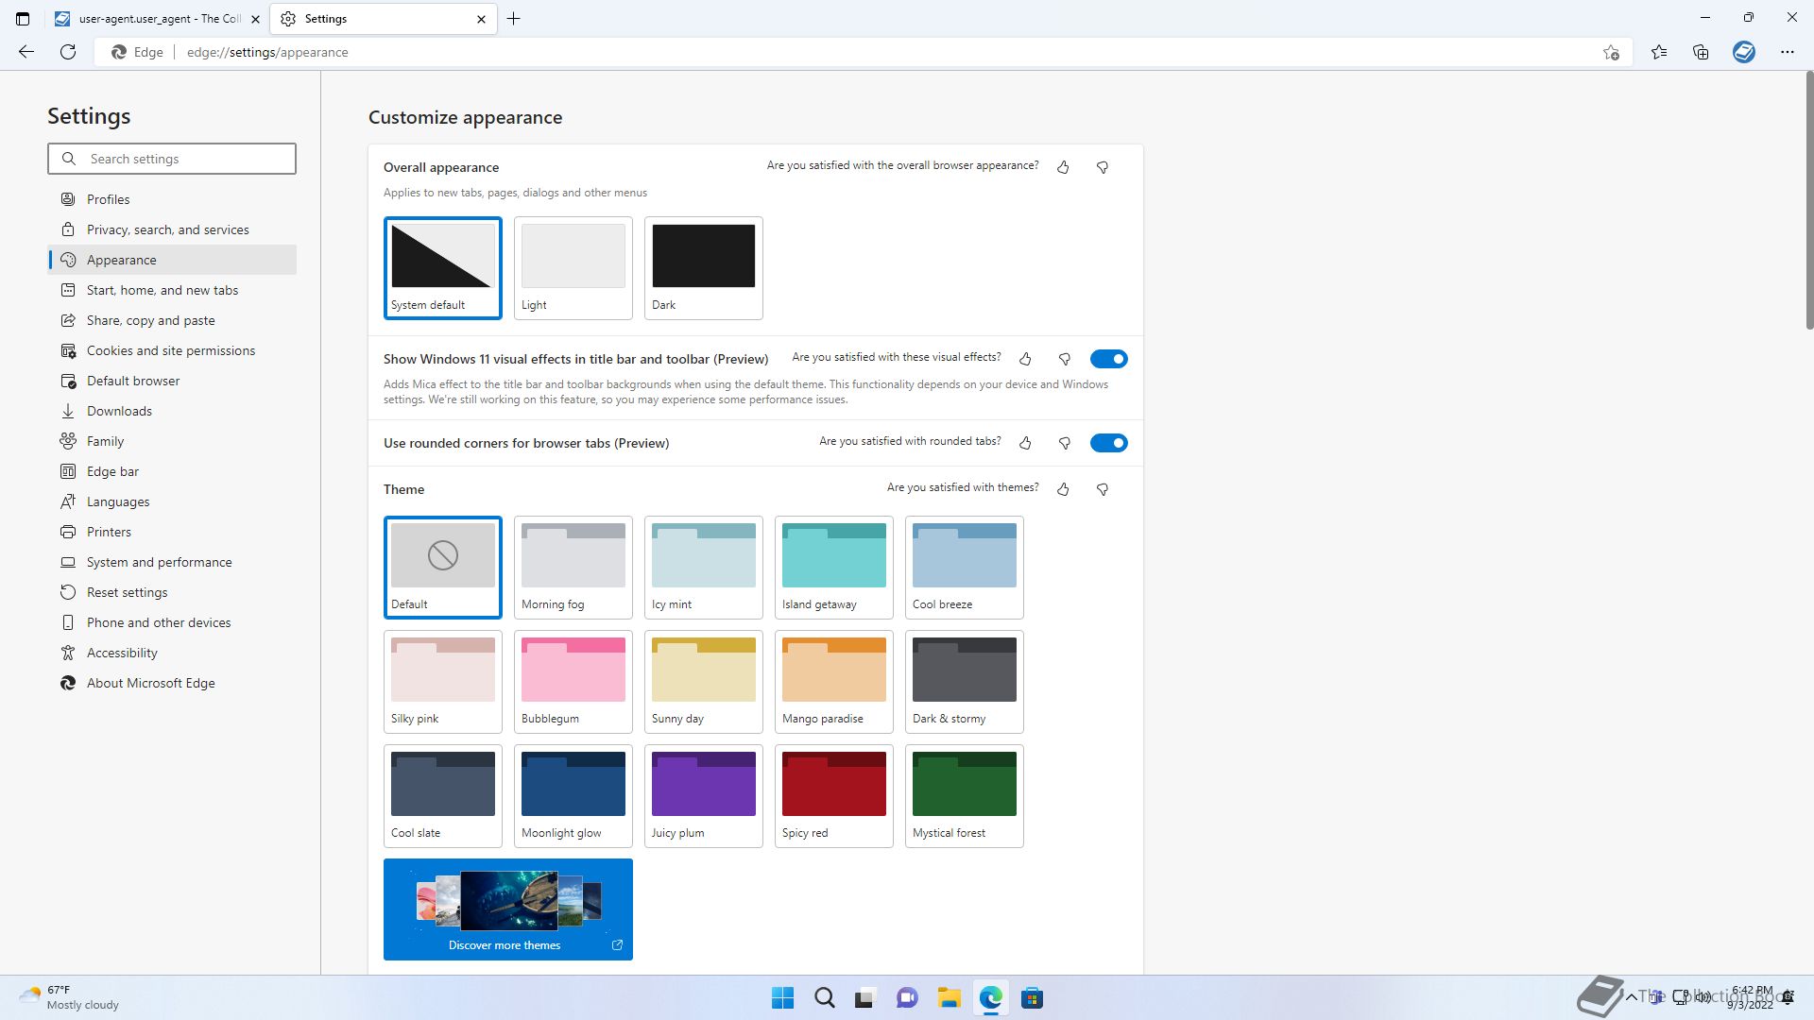The width and height of the screenshot is (1814, 1020).
Task: Thumbs up overall browser appearance
Action: (1063, 167)
